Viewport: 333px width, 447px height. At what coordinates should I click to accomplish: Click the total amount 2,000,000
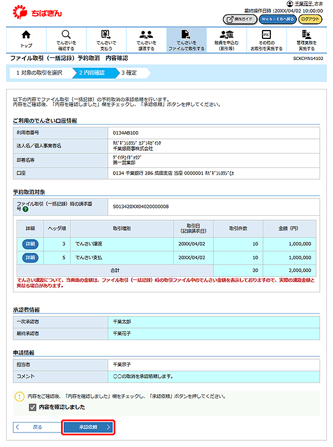pyautogui.click(x=300, y=270)
